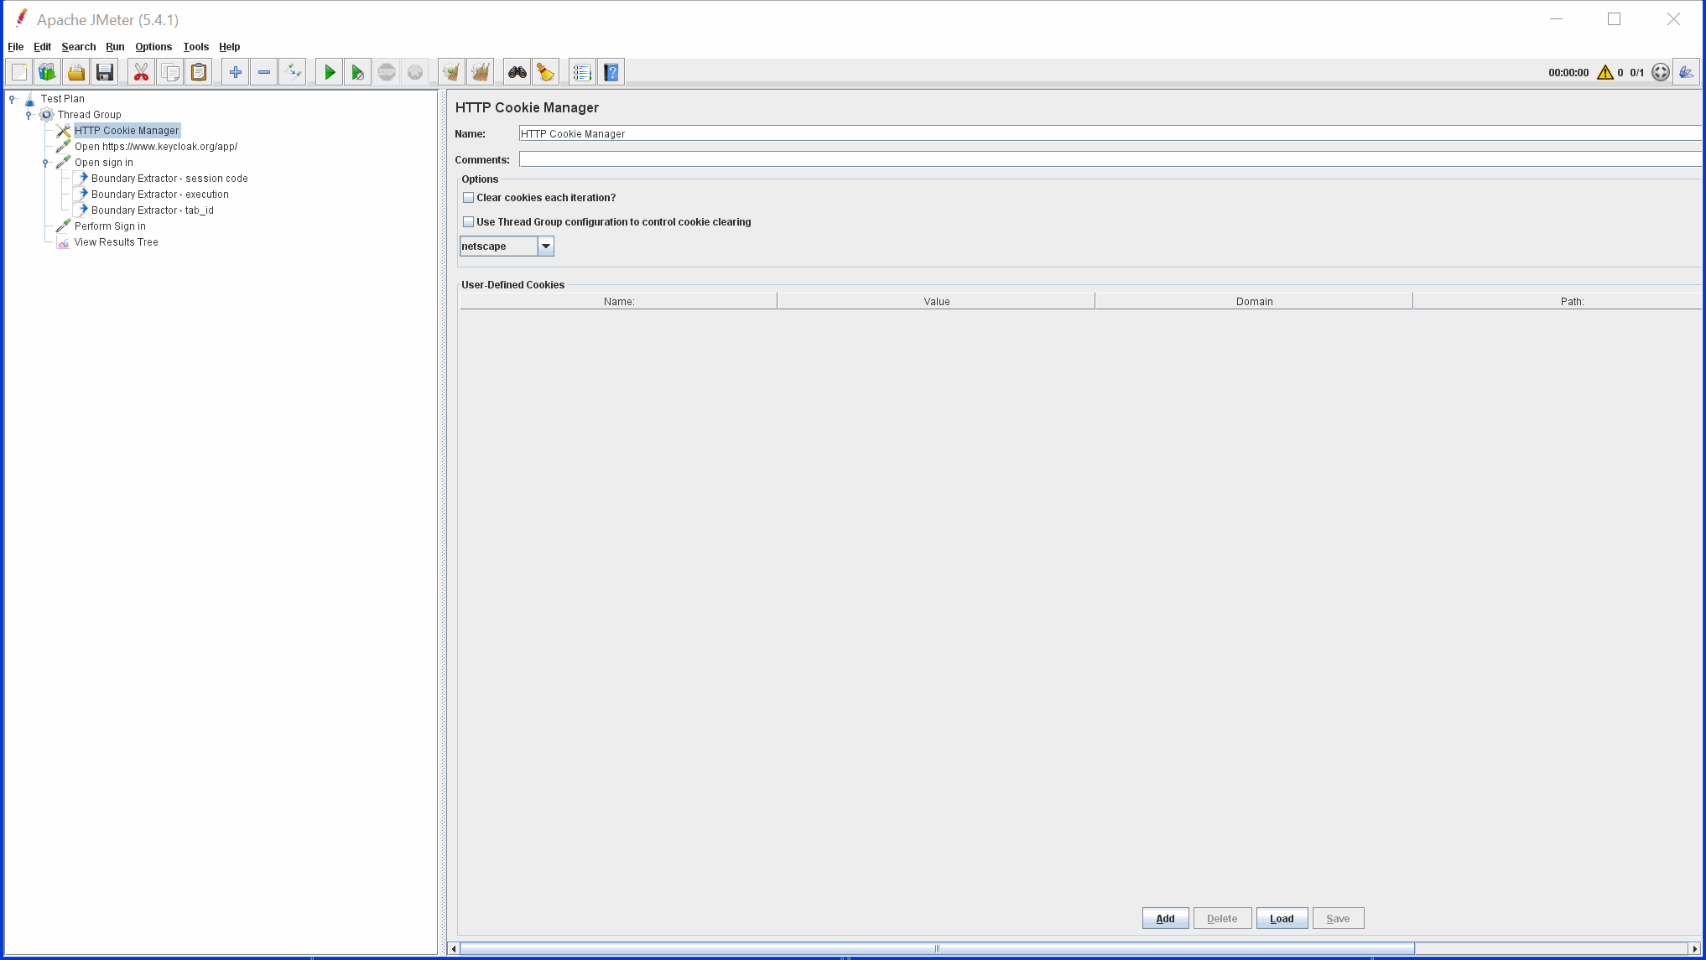This screenshot has height=960, width=1706.
Task: Open the Run menu
Action: click(115, 47)
